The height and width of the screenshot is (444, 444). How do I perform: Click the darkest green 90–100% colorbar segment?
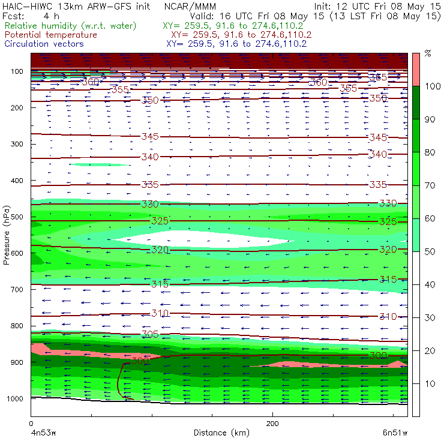416,103
